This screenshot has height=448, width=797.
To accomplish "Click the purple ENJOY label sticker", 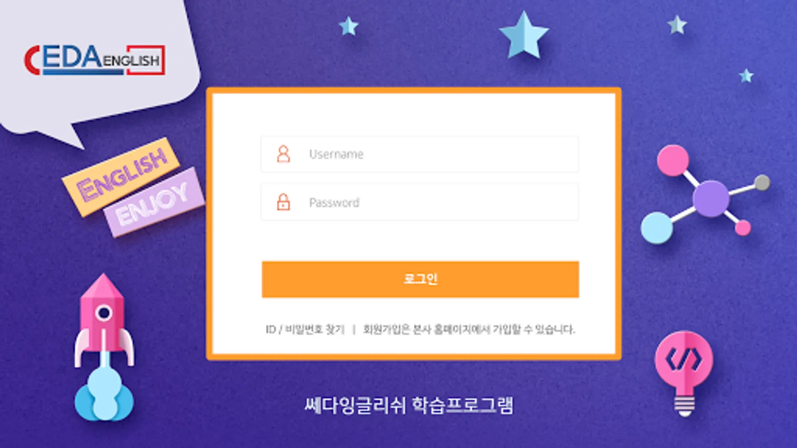I will tap(154, 202).
